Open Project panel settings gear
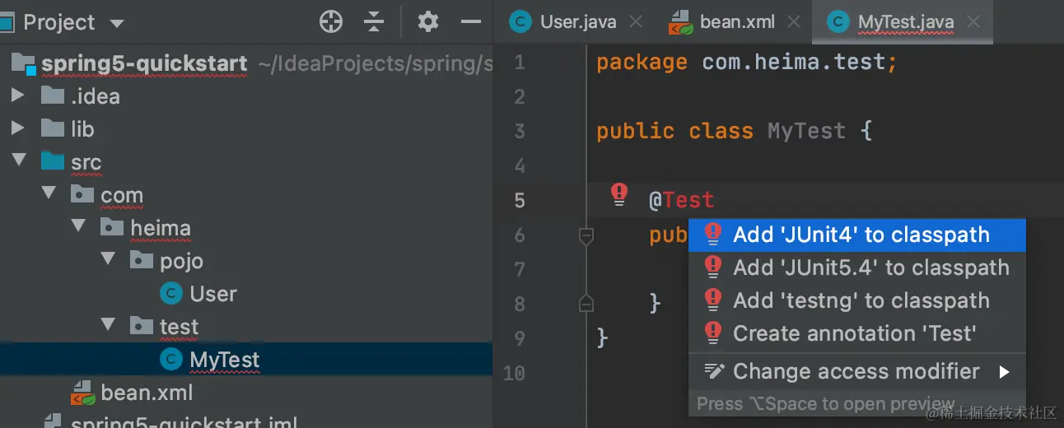Screen dimensions: 1064x428 pyautogui.click(x=427, y=22)
